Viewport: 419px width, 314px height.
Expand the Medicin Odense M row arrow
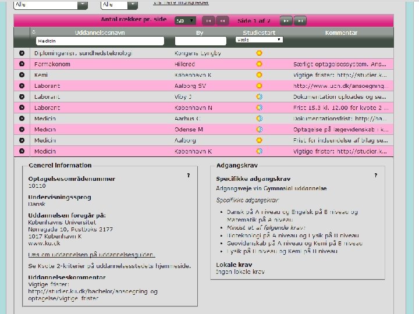22,130
